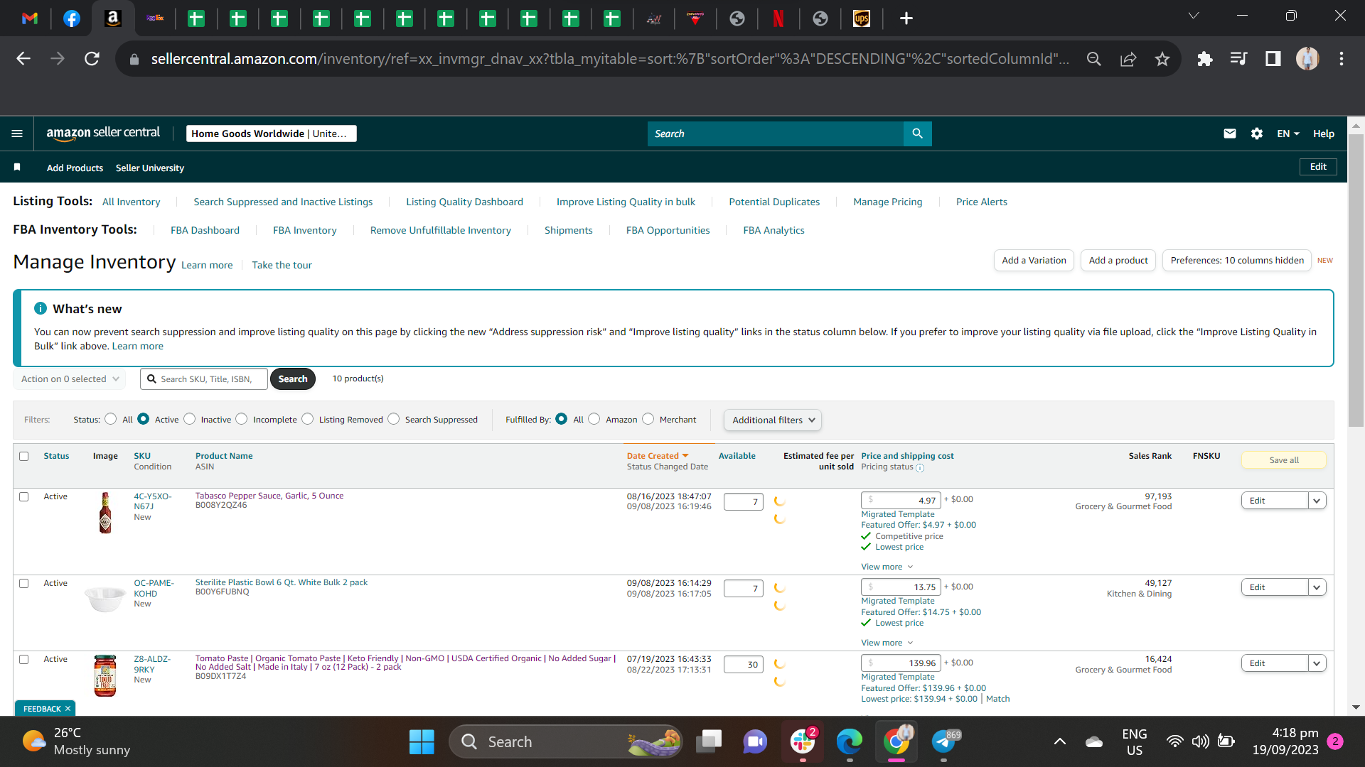1365x767 pixels.
Task: Open the Chrome profile avatar
Action: pos(1307,59)
